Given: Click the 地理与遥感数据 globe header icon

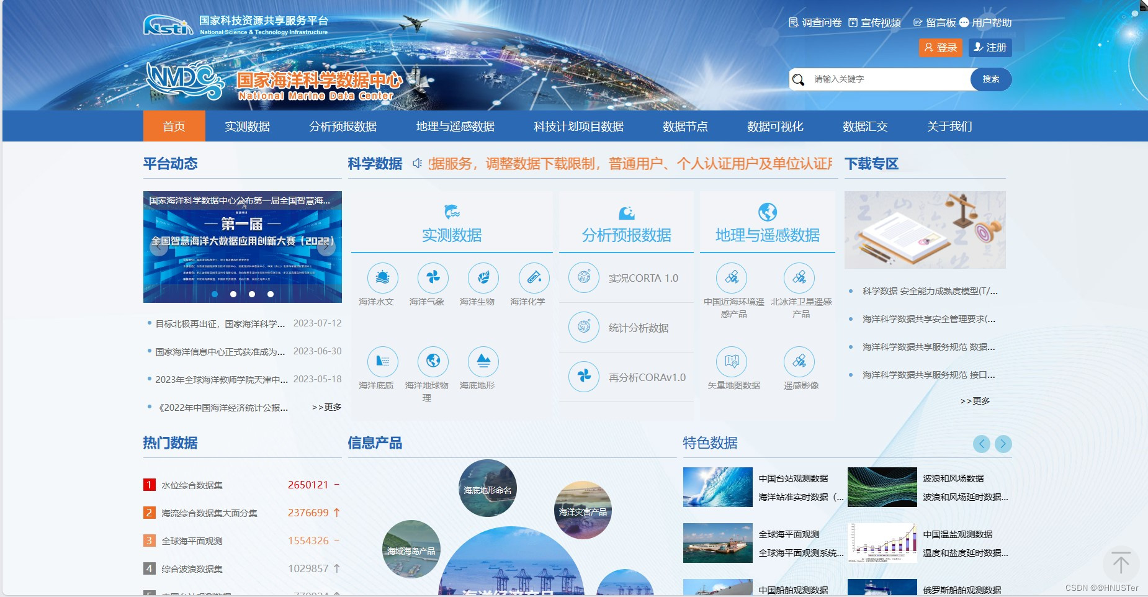Looking at the screenshot, I should (768, 212).
